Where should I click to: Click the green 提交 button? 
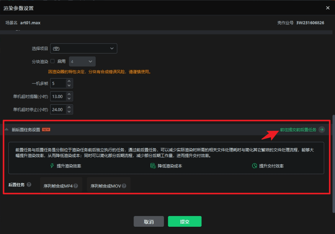(185, 221)
